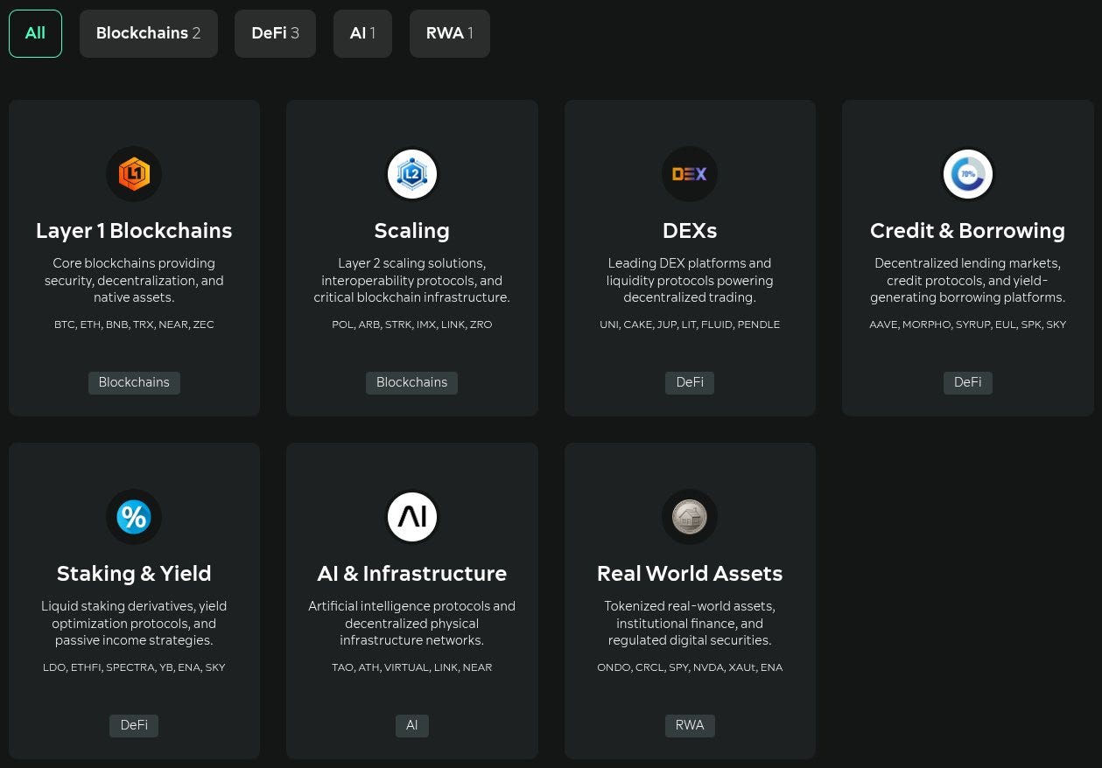Image resolution: width=1102 pixels, height=768 pixels.
Task: Click the Real World Assets coin icon
Action: point(690,517)
